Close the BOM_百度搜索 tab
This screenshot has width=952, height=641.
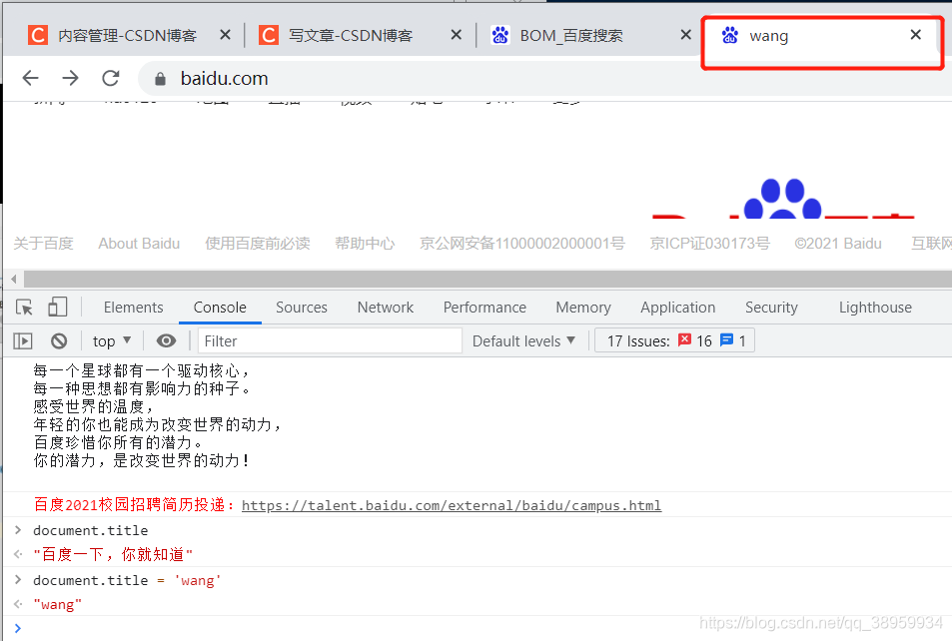pos(685,35)
